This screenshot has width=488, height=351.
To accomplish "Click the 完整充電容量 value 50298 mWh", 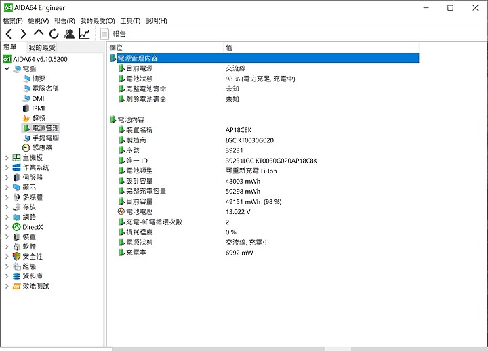I will pos(243,192).
